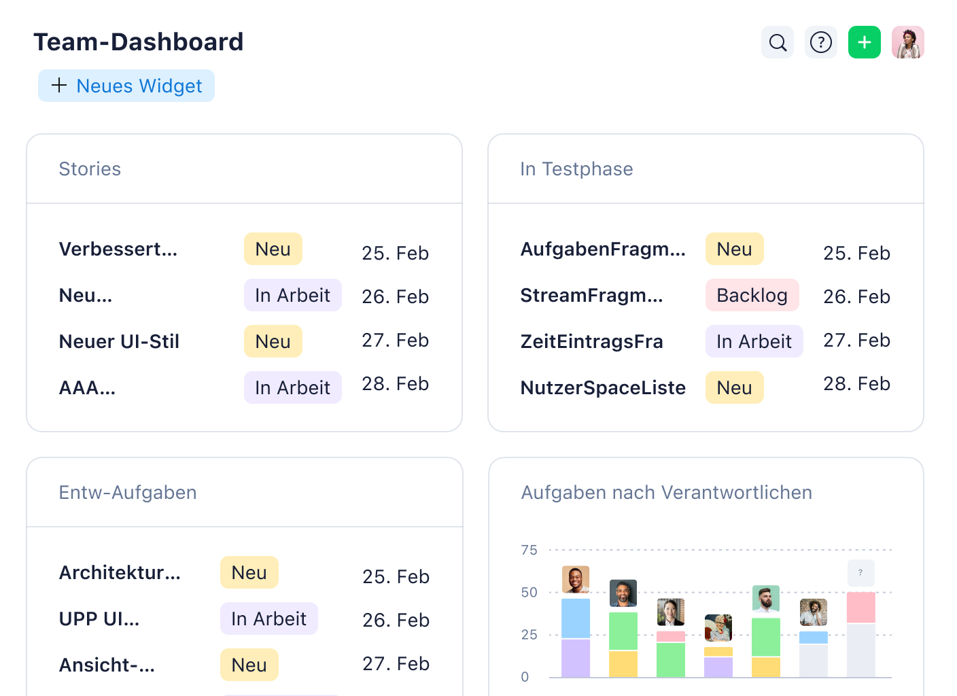The height and width of the screenshot is (696, 957).
Task: Click the smiling man's avatar above the tallest bar
Action: (x=575, y=579)
